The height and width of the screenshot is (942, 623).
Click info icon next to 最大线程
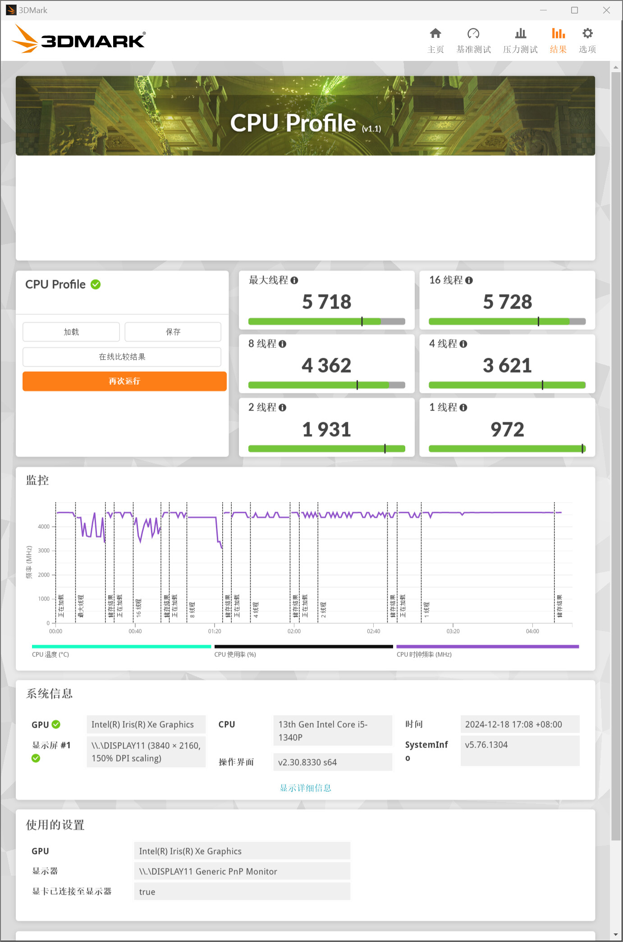pyautogui.click(x=294, y=281)
